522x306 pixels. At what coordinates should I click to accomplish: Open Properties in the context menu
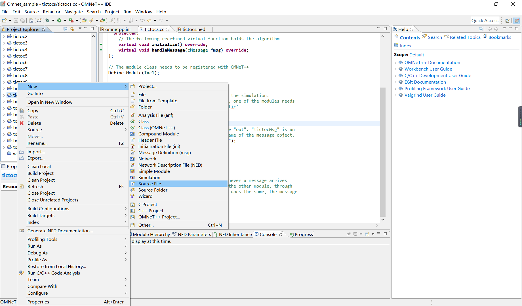73,302
